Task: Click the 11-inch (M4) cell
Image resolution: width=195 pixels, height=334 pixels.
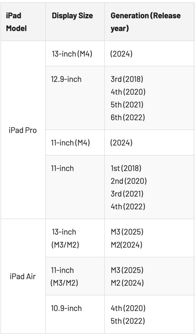Action: (70, 143)
